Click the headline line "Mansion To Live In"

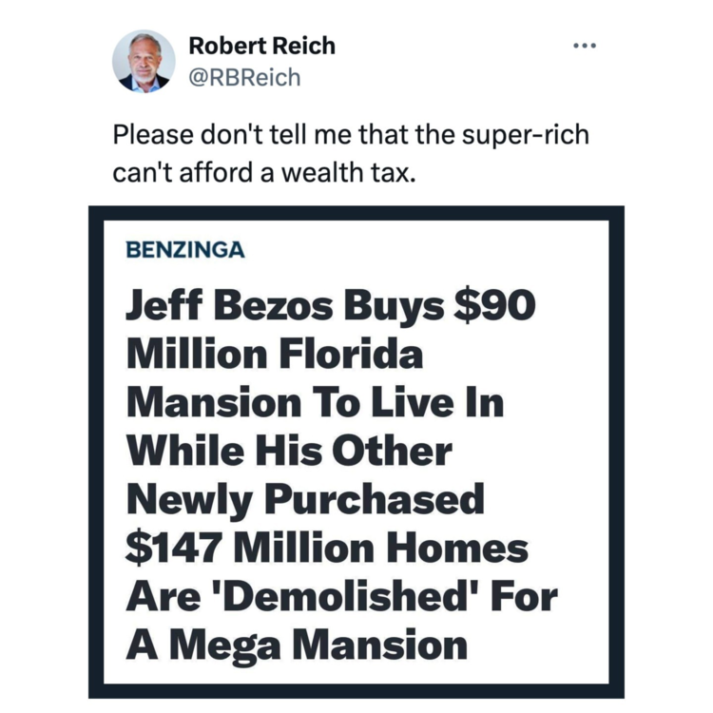[x=315, y=403]
